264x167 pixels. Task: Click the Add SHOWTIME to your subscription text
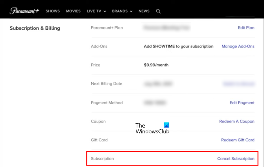[179, 46]
